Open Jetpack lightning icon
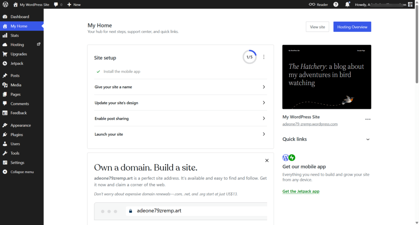 5,63
